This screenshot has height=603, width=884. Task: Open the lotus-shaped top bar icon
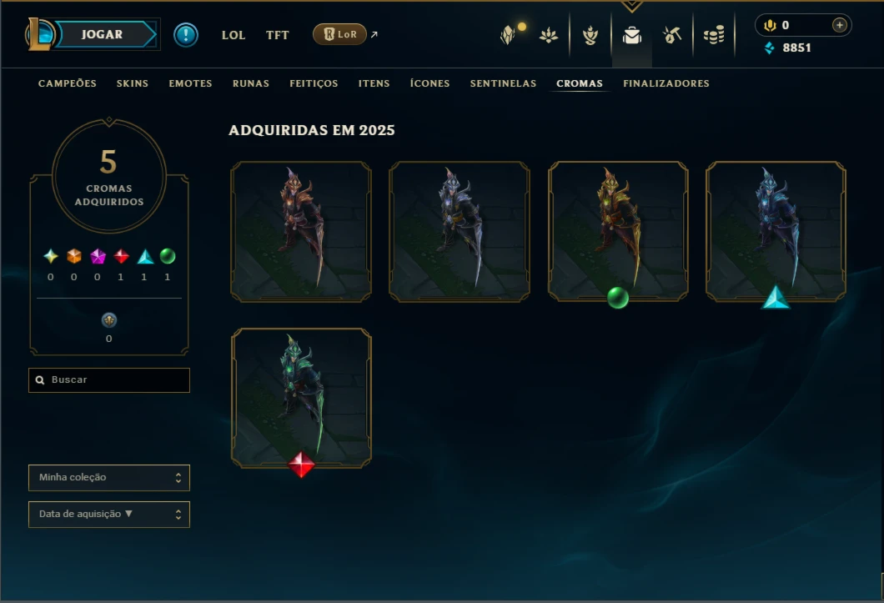tap(548, 36)
